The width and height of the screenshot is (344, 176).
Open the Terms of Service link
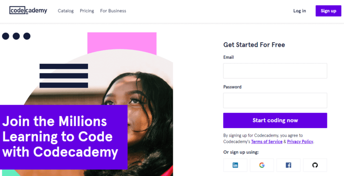coord(267,142)
